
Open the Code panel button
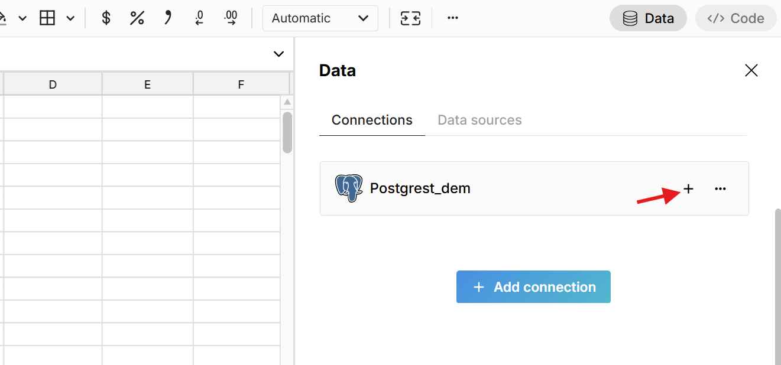pyautogui.click(x=735, y=18)
